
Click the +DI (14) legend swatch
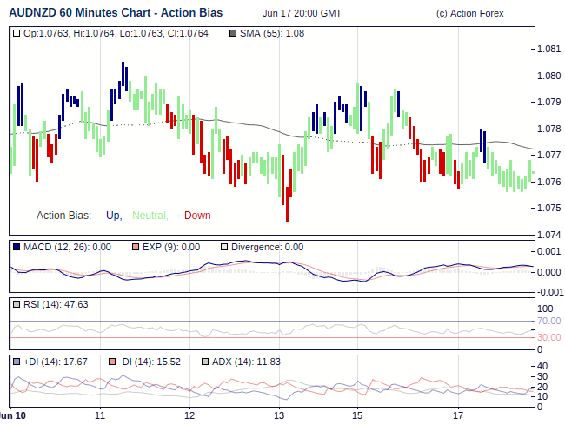17,362
